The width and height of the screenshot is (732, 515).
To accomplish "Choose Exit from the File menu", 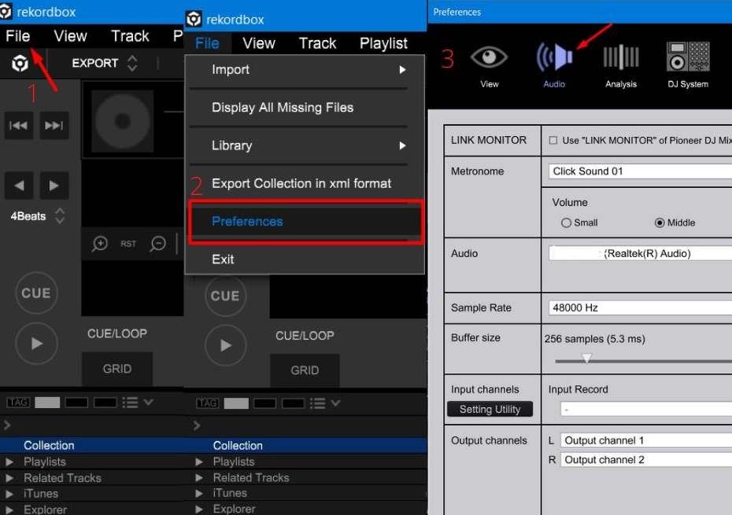I will pyautogui.click(x=305, y=259).
